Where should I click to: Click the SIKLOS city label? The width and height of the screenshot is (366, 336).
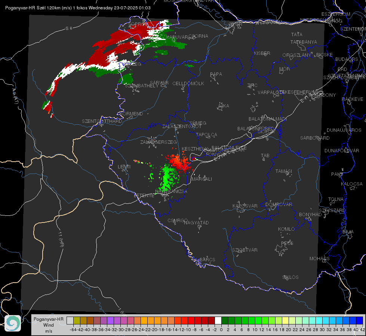pyautogui.click(x=290, y=277)
